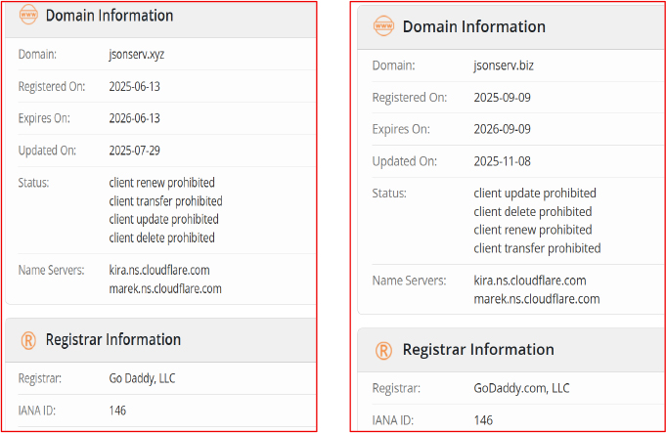Click the 2025-09-09 registered date
The image size is (666, 433).
502,98
